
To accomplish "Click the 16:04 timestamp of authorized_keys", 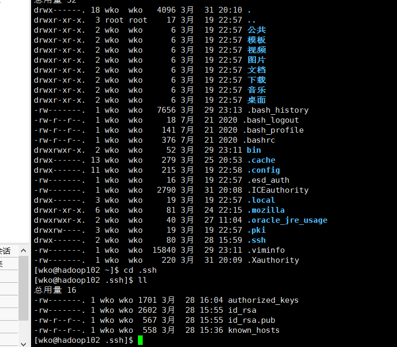I will (x=212, y=300).
